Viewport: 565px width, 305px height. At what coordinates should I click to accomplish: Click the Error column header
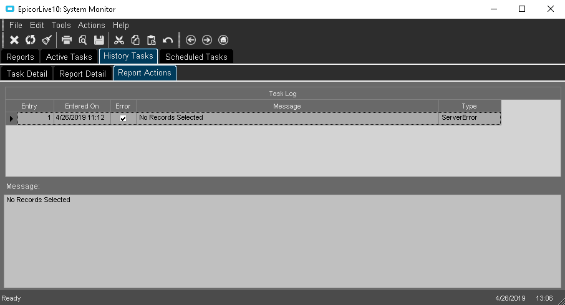pyautogui.click(x=123, y=106)
